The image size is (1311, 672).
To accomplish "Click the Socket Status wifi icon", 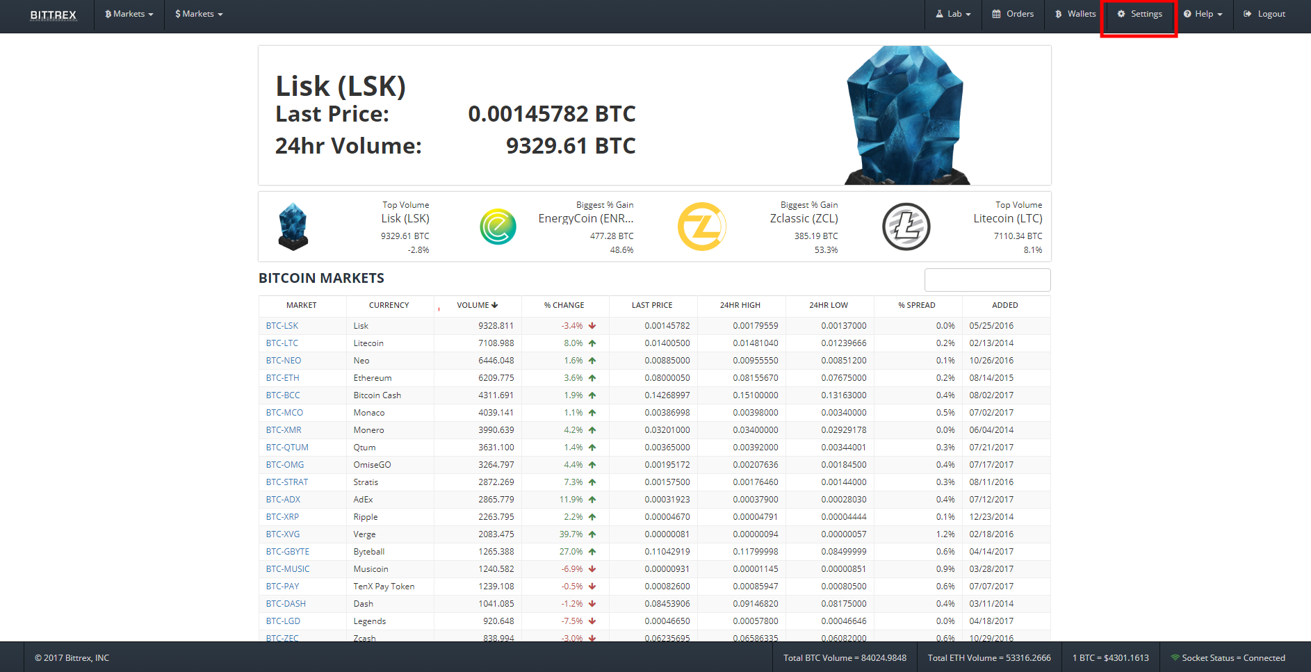I will pyautogui.click(x=1175, y=657).
